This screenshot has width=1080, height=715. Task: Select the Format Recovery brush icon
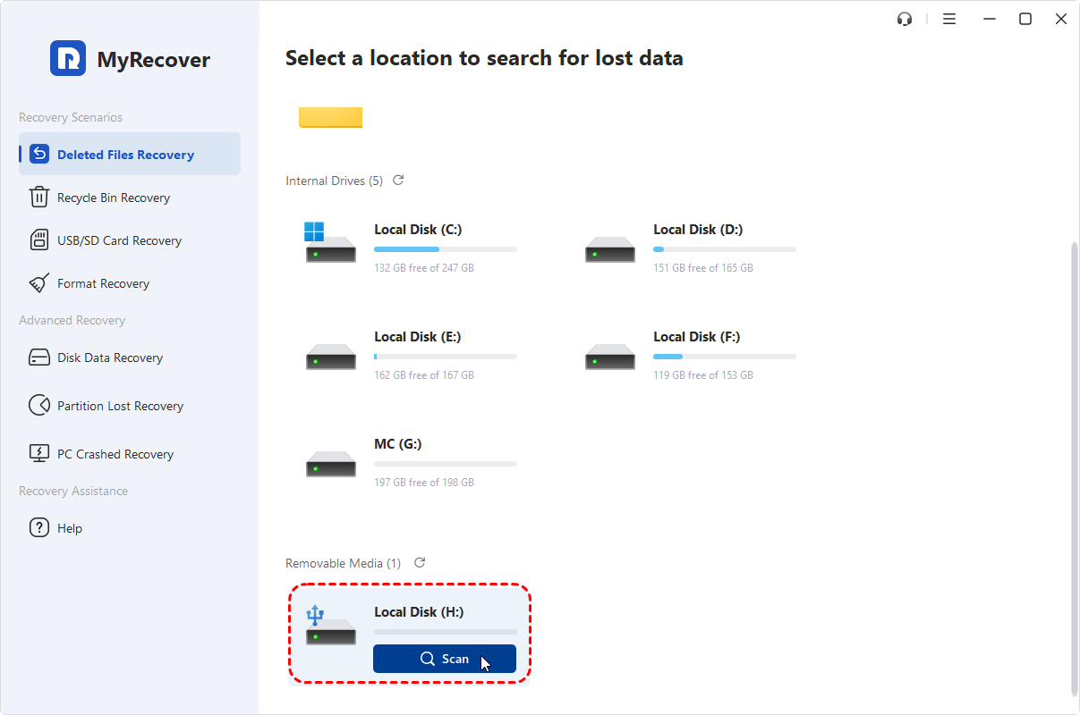(39, 282)
